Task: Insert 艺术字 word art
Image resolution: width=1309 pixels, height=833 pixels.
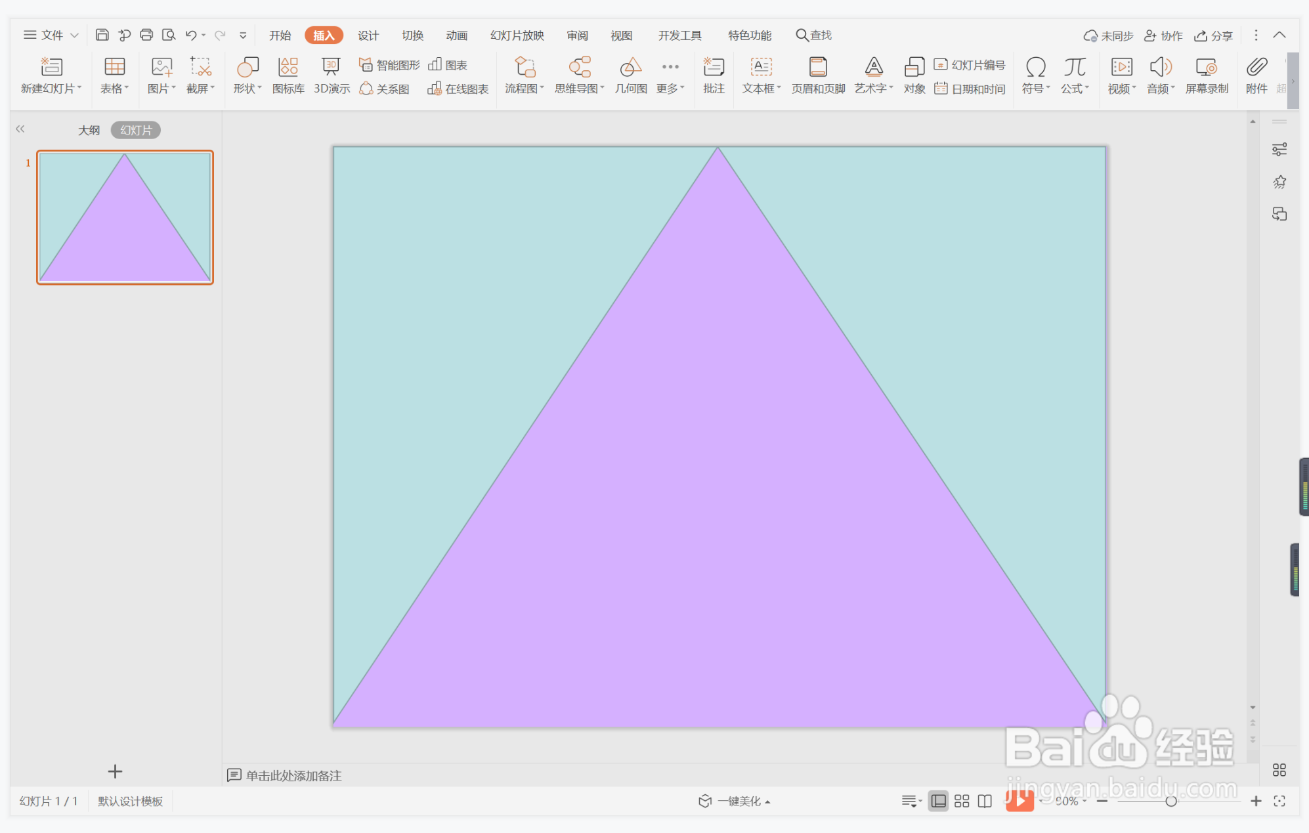Action: (x=873, y=75)
